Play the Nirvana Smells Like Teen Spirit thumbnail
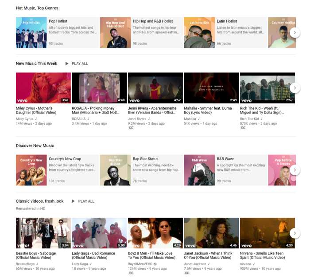 [267, 233]
